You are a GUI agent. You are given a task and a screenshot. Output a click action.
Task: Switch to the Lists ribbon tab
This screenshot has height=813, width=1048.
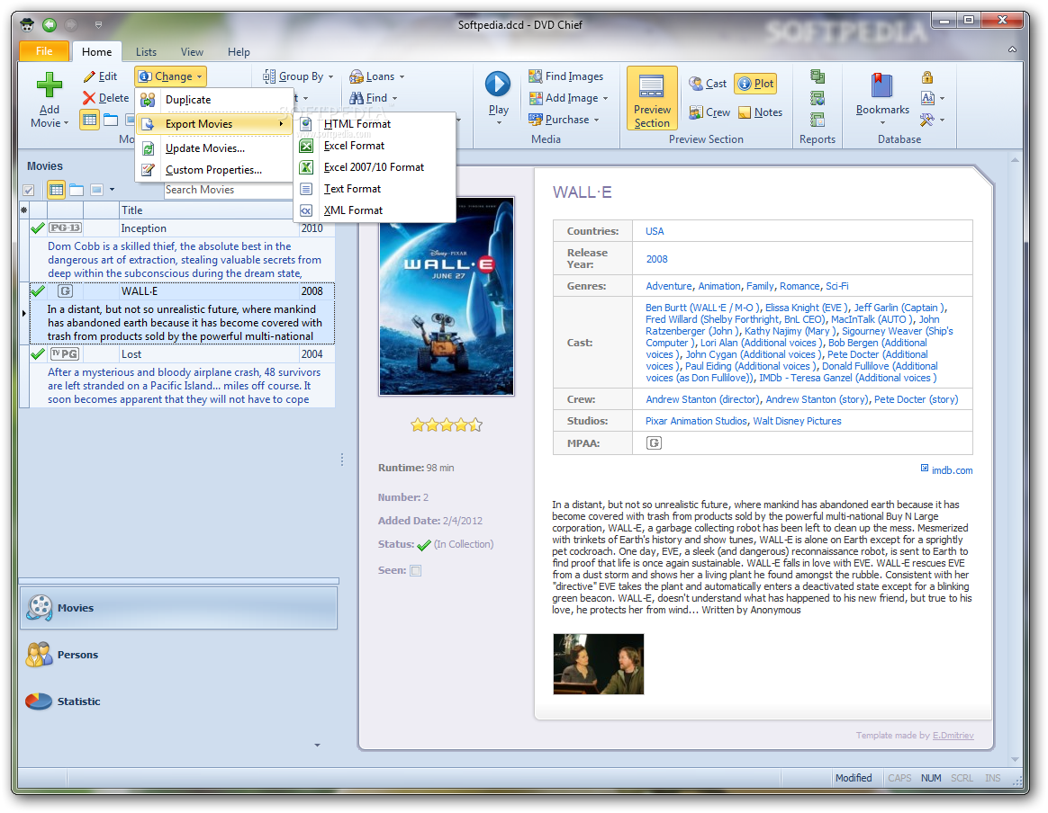click(x=146, y=52)
